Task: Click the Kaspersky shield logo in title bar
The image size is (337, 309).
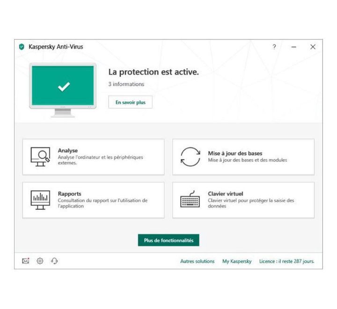Action: click(x=22, y=47)
